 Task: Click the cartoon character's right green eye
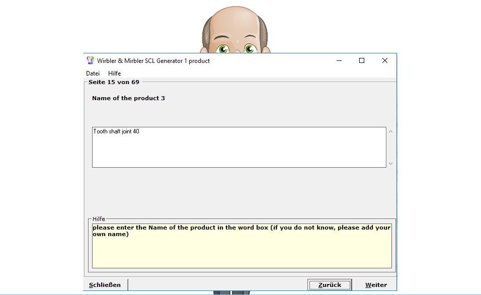pos(250,49)
